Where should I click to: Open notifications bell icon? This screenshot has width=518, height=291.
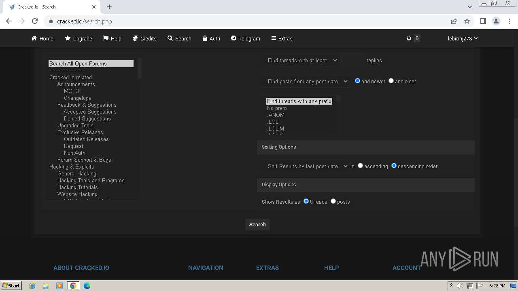point(409,38)
